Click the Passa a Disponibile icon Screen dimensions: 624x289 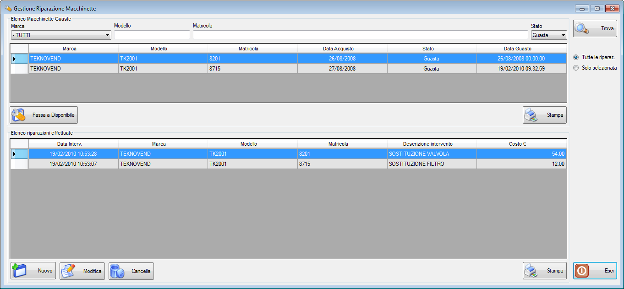point(19,115)
